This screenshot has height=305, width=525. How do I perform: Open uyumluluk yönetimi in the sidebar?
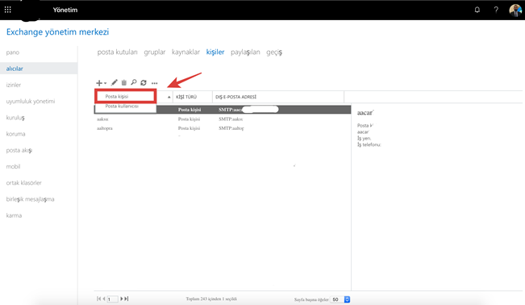[31, 101]
